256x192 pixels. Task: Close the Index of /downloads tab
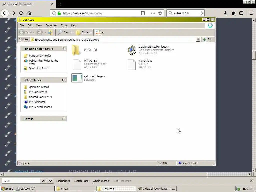click(x=52, y=4)
